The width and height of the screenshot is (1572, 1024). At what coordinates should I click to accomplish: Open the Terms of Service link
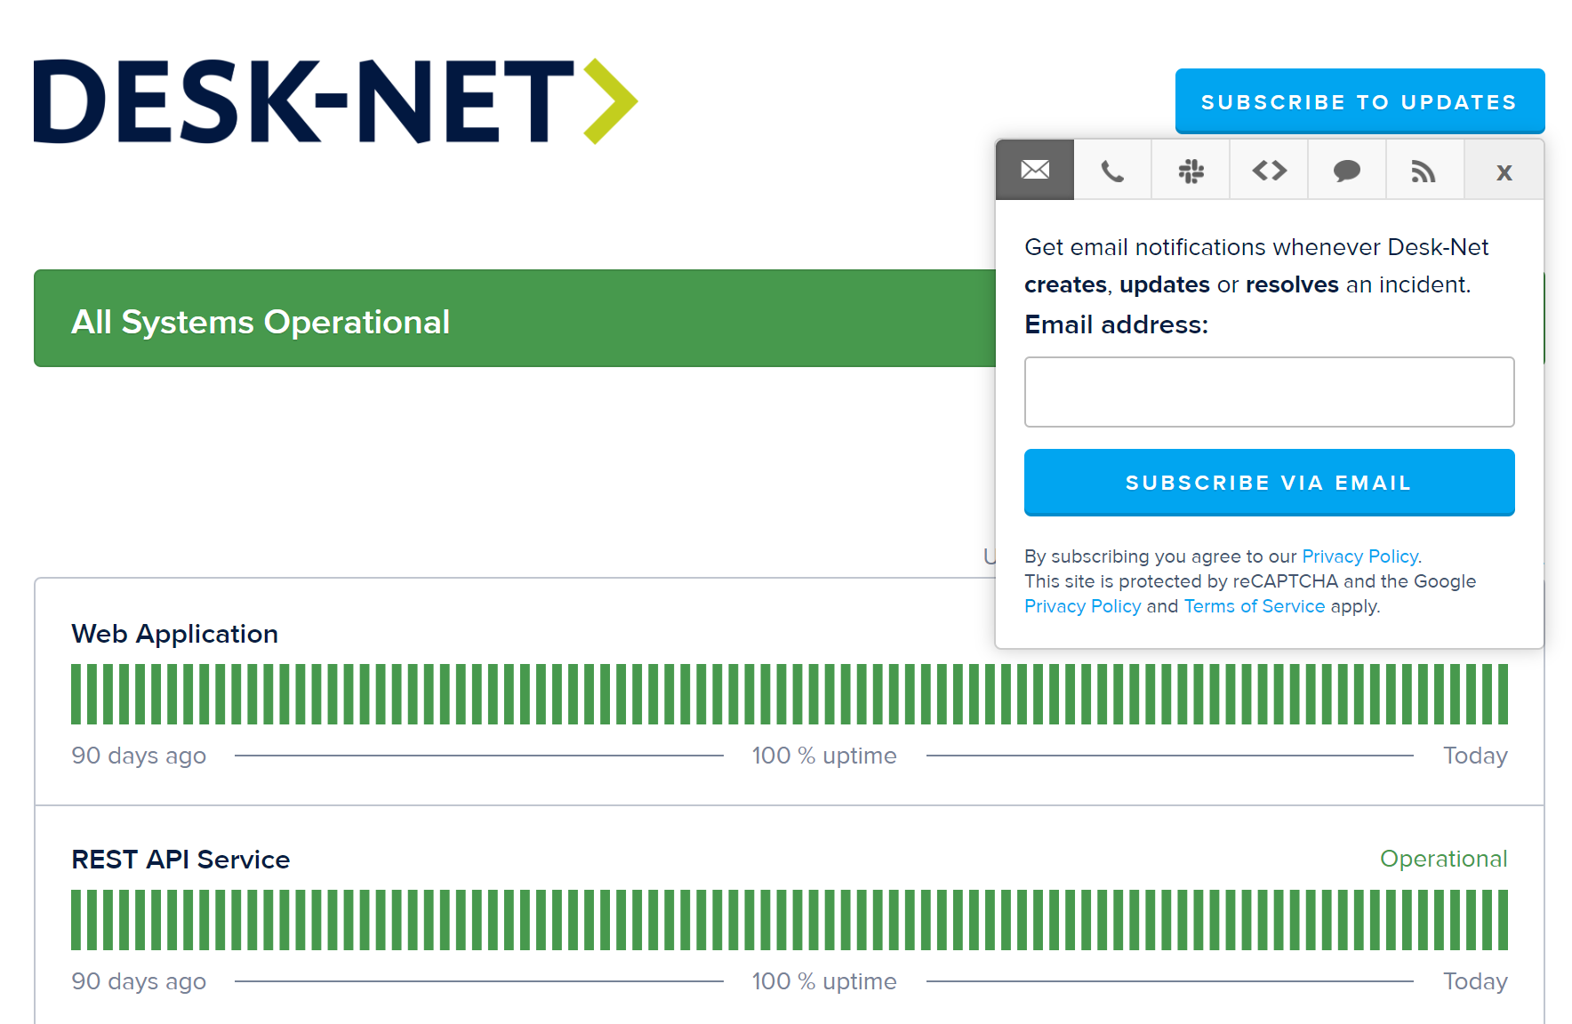click(x=1255, y=606)
